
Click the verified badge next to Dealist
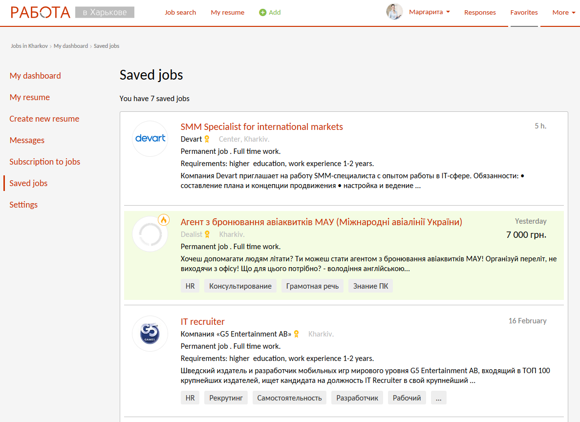tap(207, 234)
